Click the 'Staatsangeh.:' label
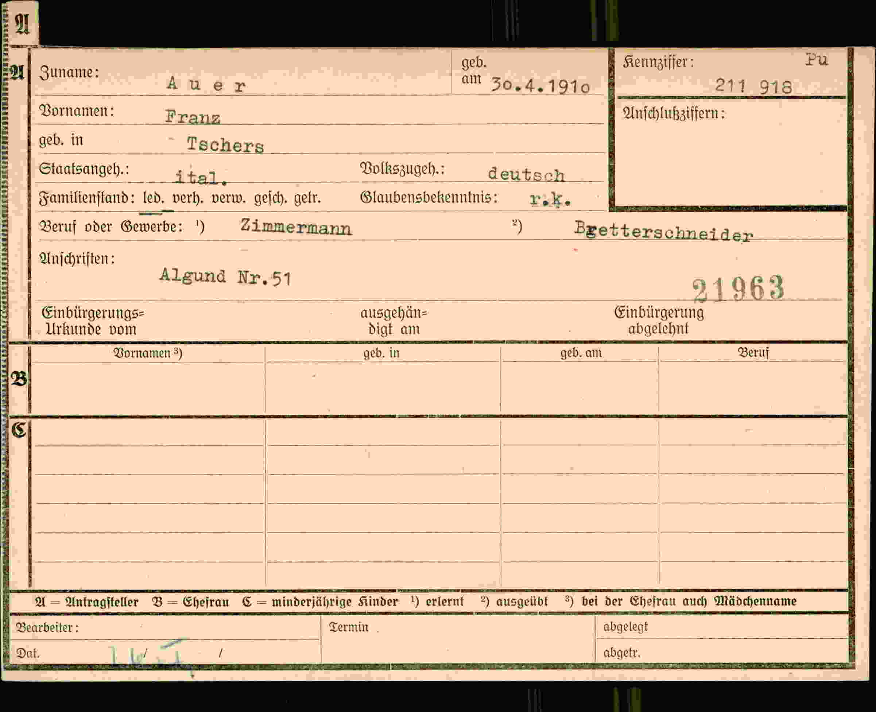 tap(84, 169)
